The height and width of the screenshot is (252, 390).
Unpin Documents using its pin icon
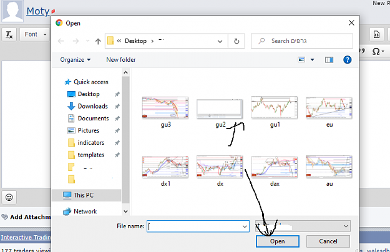point(117,119)
